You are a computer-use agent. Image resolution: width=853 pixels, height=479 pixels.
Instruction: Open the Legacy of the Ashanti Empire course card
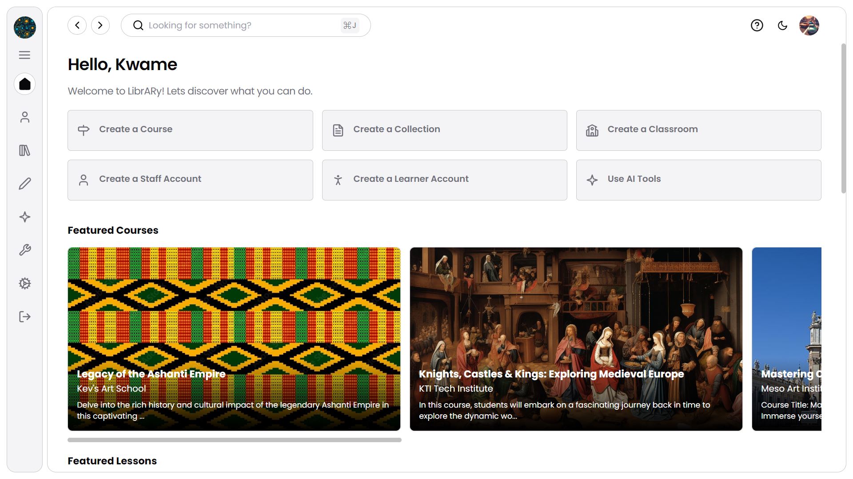(234, 339)
